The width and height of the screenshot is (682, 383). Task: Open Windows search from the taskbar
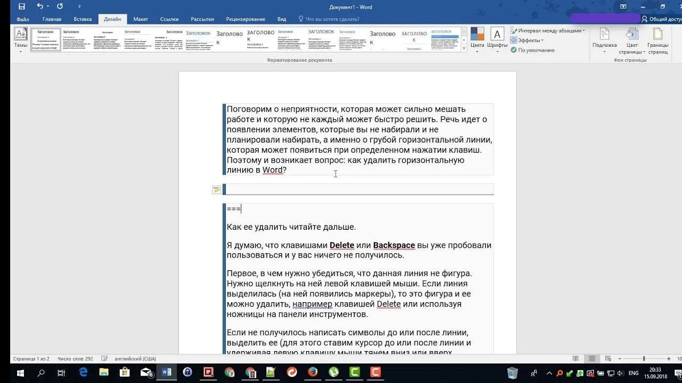[41, 373]
